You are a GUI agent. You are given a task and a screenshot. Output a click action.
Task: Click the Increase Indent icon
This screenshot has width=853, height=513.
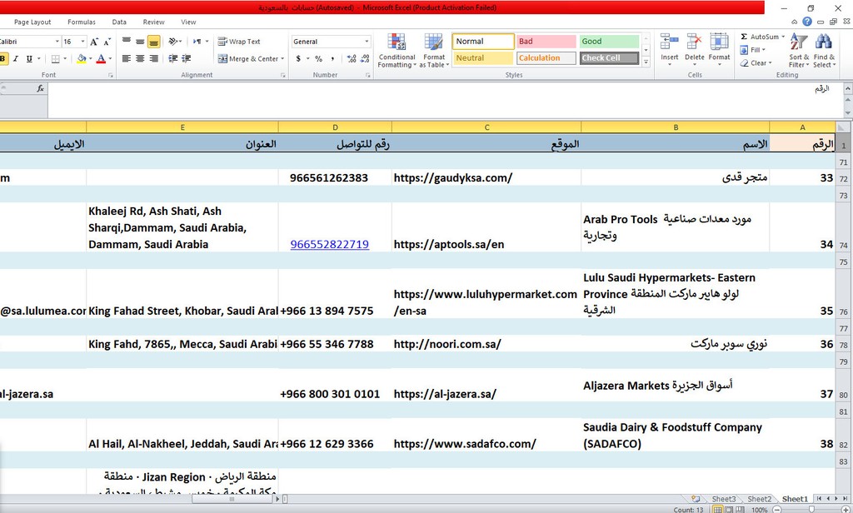186,59
